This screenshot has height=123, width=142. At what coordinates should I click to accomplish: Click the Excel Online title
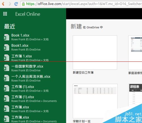tap(28, 14)
